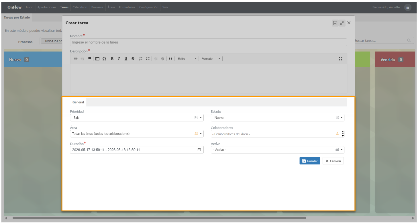Maximize the description editor

(341, 59)
